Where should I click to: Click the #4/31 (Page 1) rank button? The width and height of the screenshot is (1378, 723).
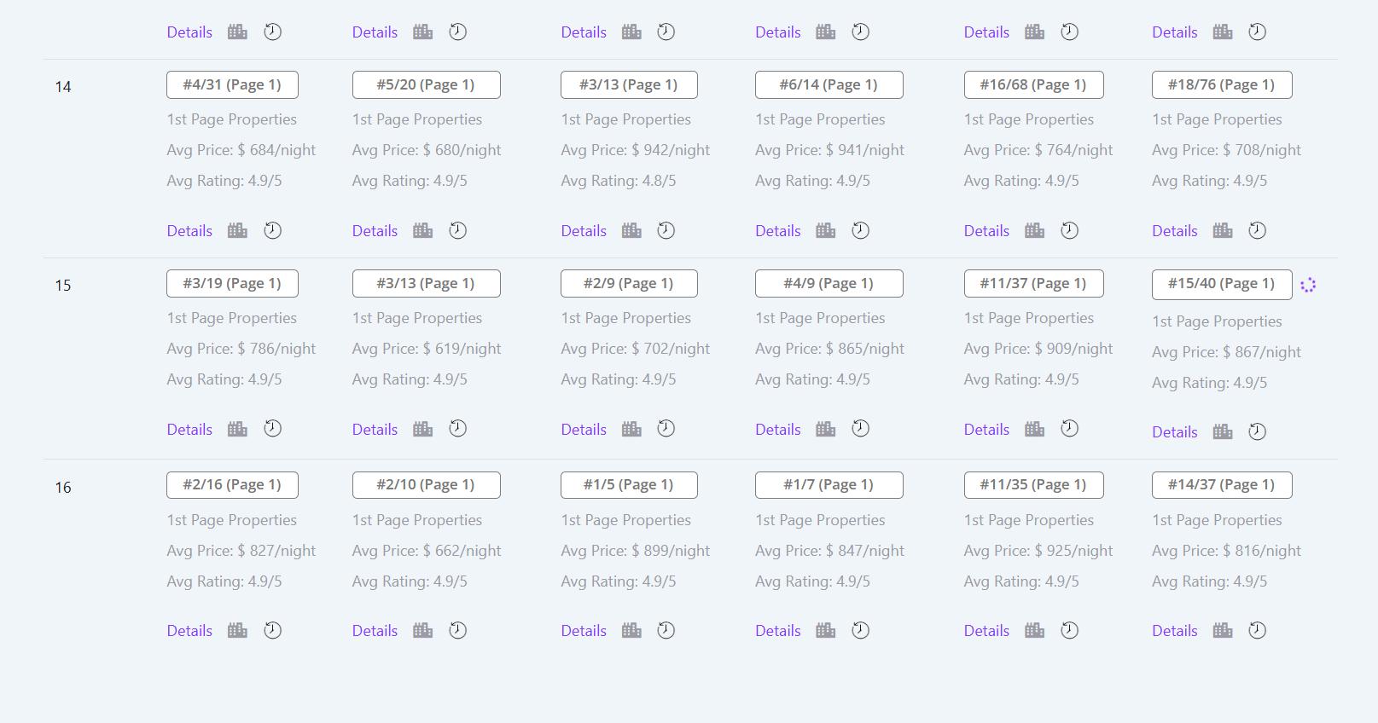[232, 84]
